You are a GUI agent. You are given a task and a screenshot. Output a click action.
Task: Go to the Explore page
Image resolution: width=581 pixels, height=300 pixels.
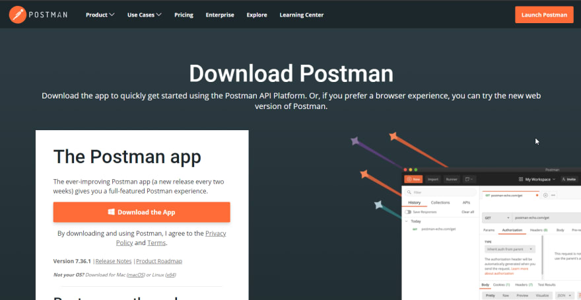pos(257,15)
